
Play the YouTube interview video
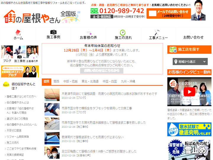tap(189, 92)
